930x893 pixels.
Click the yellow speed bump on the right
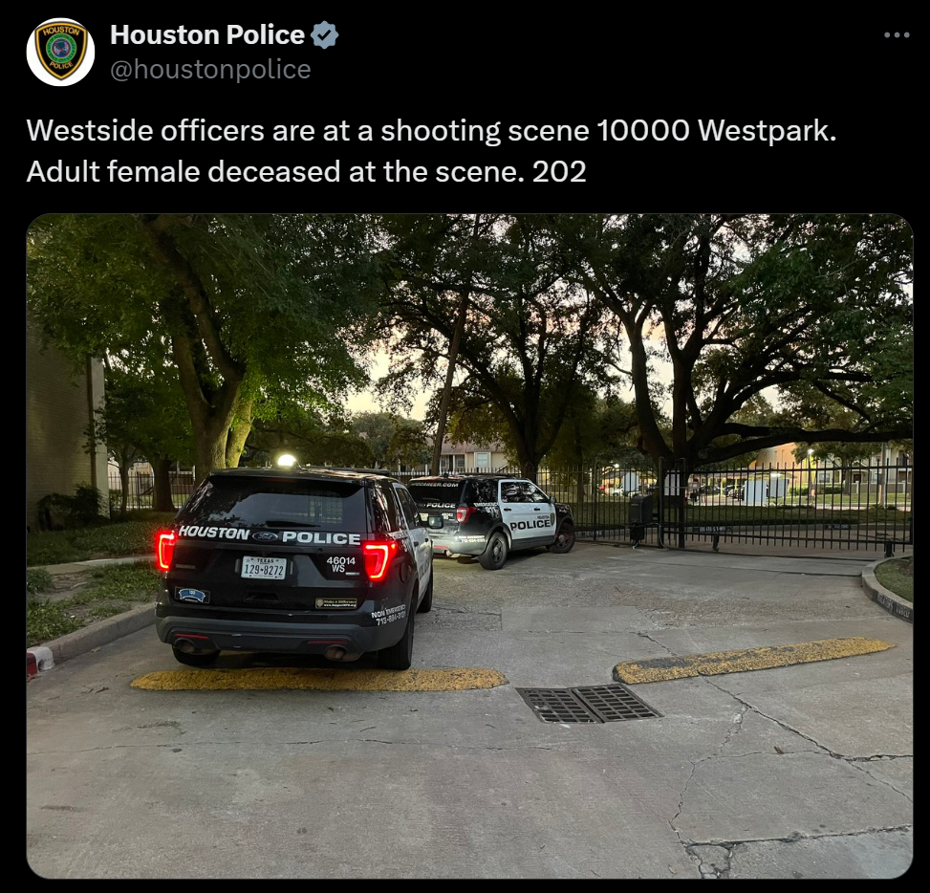[752, 660]
